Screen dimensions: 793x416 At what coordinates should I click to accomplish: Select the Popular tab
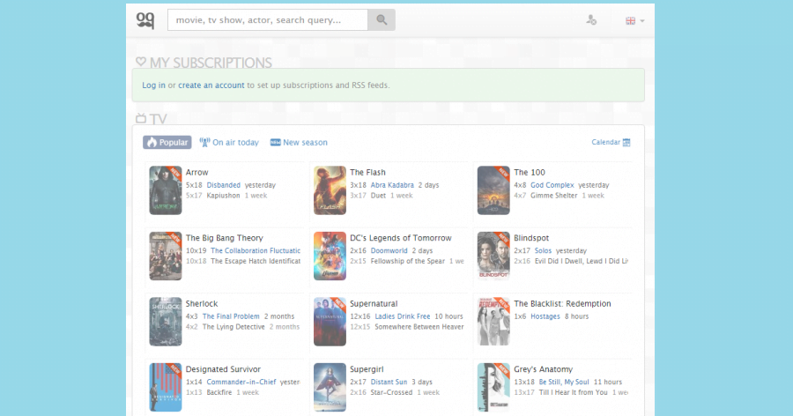(x=167, y=142)
